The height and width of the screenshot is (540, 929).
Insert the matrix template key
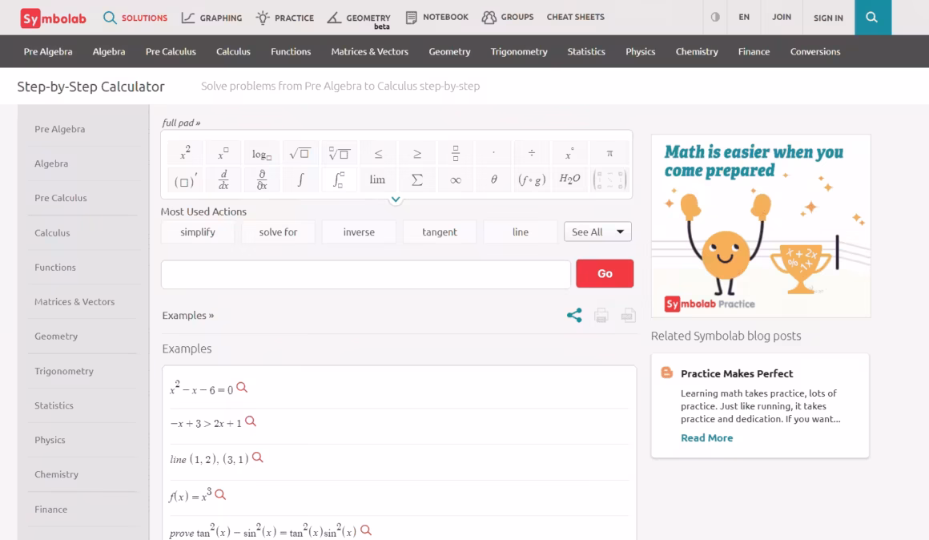pos(609,179)
